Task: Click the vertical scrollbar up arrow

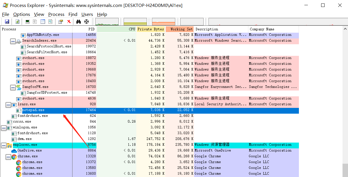Action: [x=345, y=29]
